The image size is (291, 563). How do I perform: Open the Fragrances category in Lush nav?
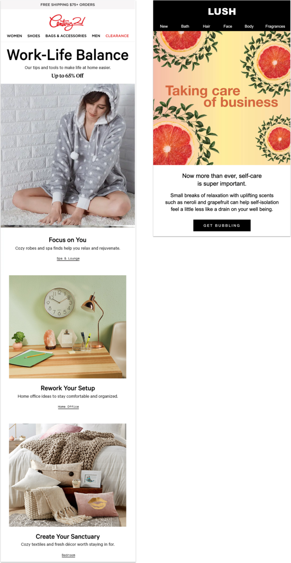(x=275, y=26)
